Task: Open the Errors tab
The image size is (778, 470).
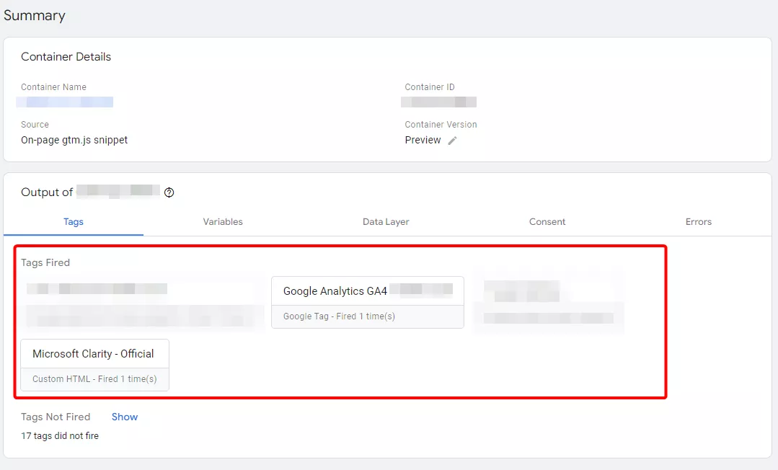Action: point(699,222)
